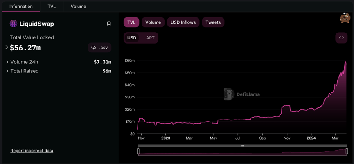The image size is (354, 164).
Task: Click the $7.31m volume value
Action: click(102, 62)
